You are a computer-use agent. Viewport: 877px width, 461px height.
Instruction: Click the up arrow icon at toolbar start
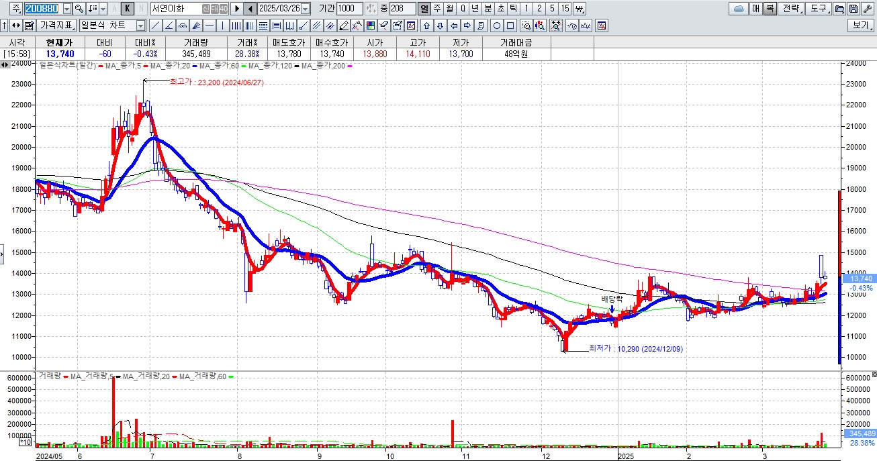(4, 25)
